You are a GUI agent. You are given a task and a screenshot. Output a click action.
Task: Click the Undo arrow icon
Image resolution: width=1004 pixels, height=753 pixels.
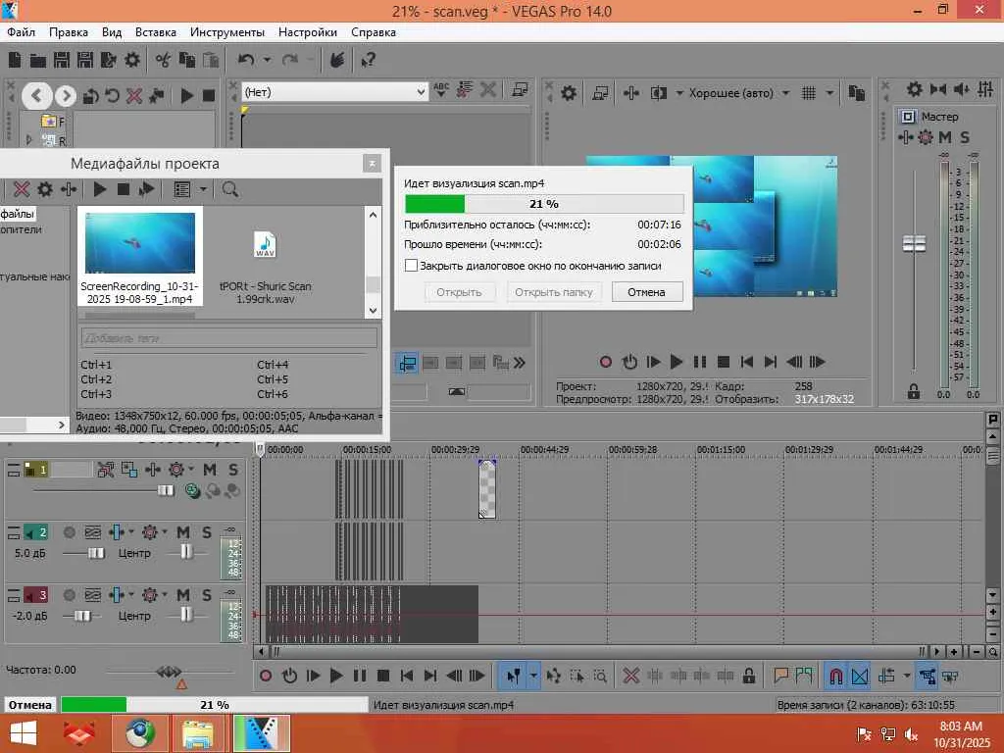tap(246, 60)
